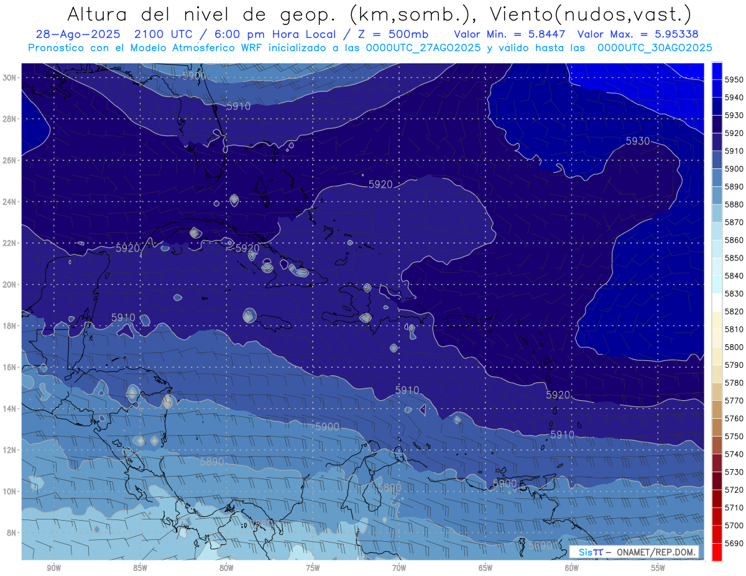Click the 'SisTT' logo text

click(x=590, y=552)
